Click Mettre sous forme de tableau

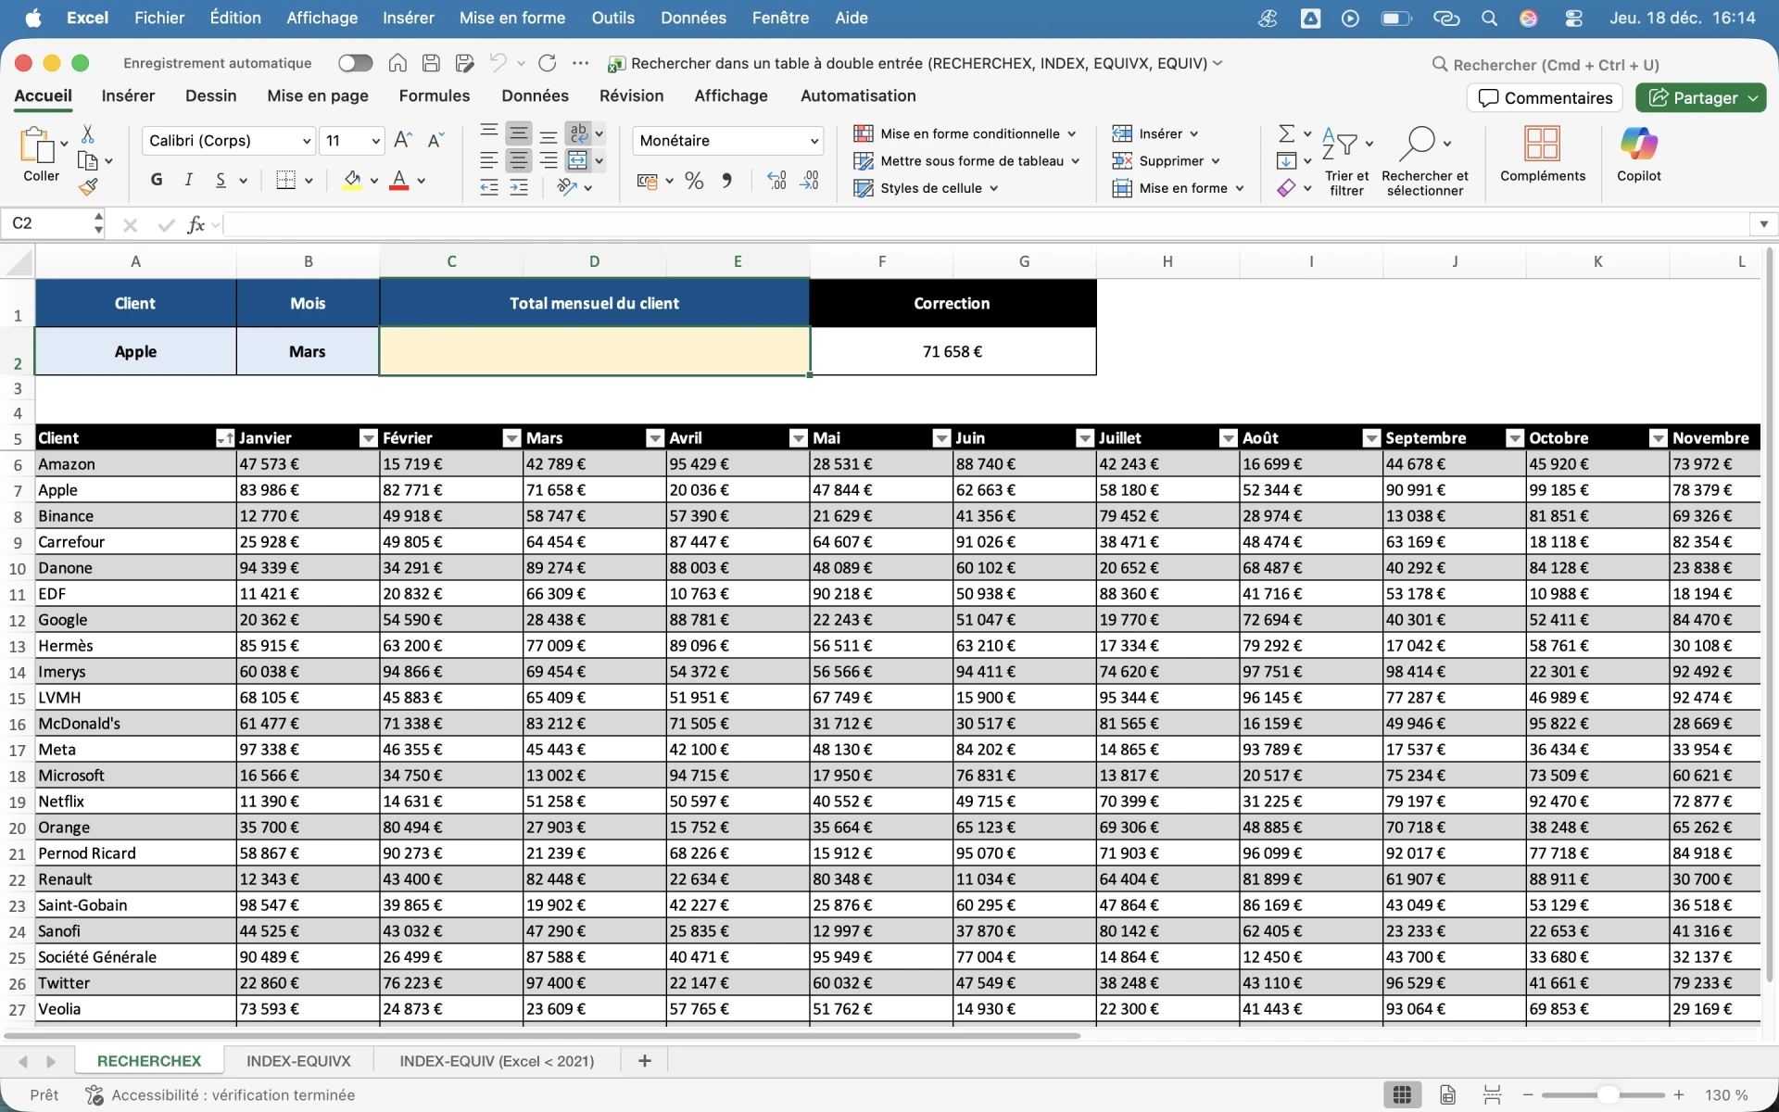[x=966, y=161]
